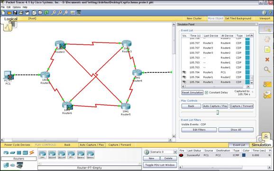The height and width of the screenshot is (171, 274).
Task: Open the Scenario 0 dropdown
Action: coord(175,152)
